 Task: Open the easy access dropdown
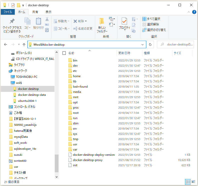tap(112, 24)
